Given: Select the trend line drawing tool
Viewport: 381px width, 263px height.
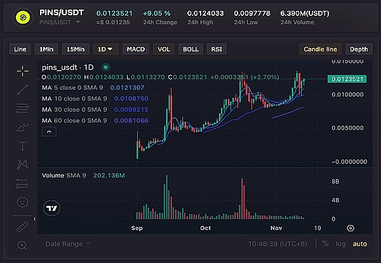Looking at the screenshot, I should (23, 90).
